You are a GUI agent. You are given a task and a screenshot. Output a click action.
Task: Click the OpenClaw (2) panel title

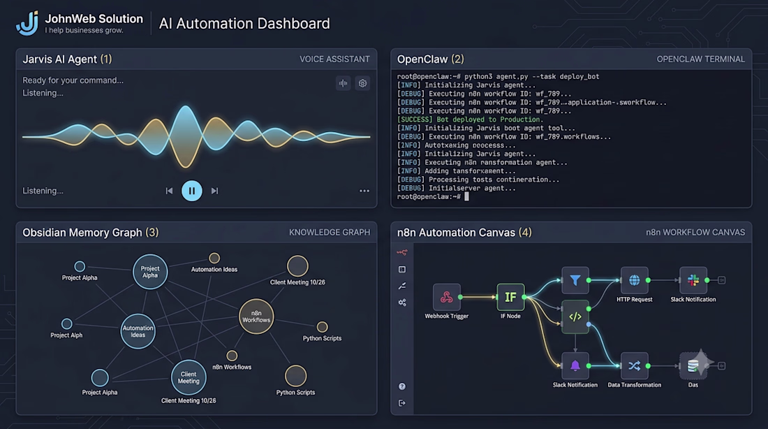click(431, 59)
